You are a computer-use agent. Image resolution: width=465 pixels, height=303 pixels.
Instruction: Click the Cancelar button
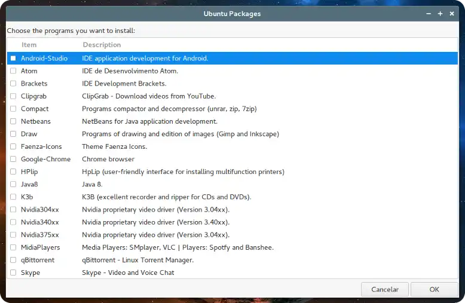385,289
